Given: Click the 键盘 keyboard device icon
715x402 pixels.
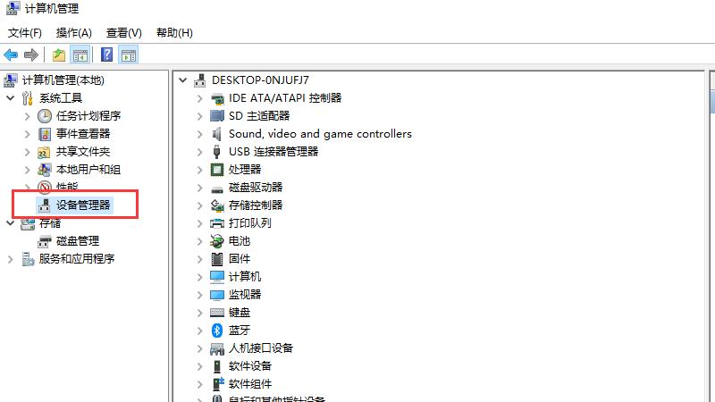Looking at the screenshot, I should pos(217,313).
